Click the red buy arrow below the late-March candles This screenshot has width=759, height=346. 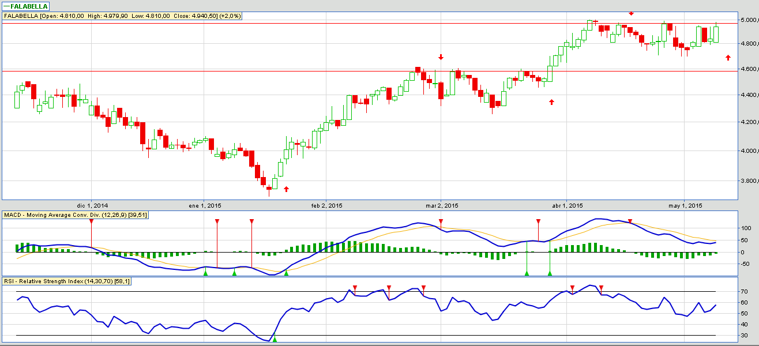[x=551, y=102]
